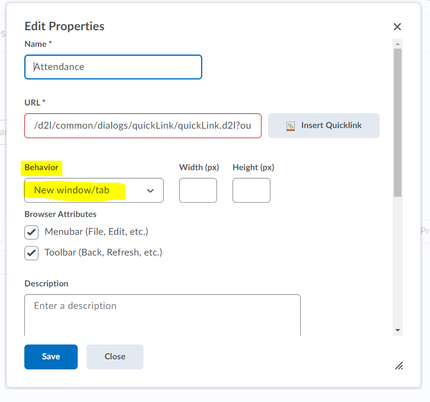Viewport: 430px width, 402px height.
Task: Focus the Name field containing Attendance
Action: (113, 67)
